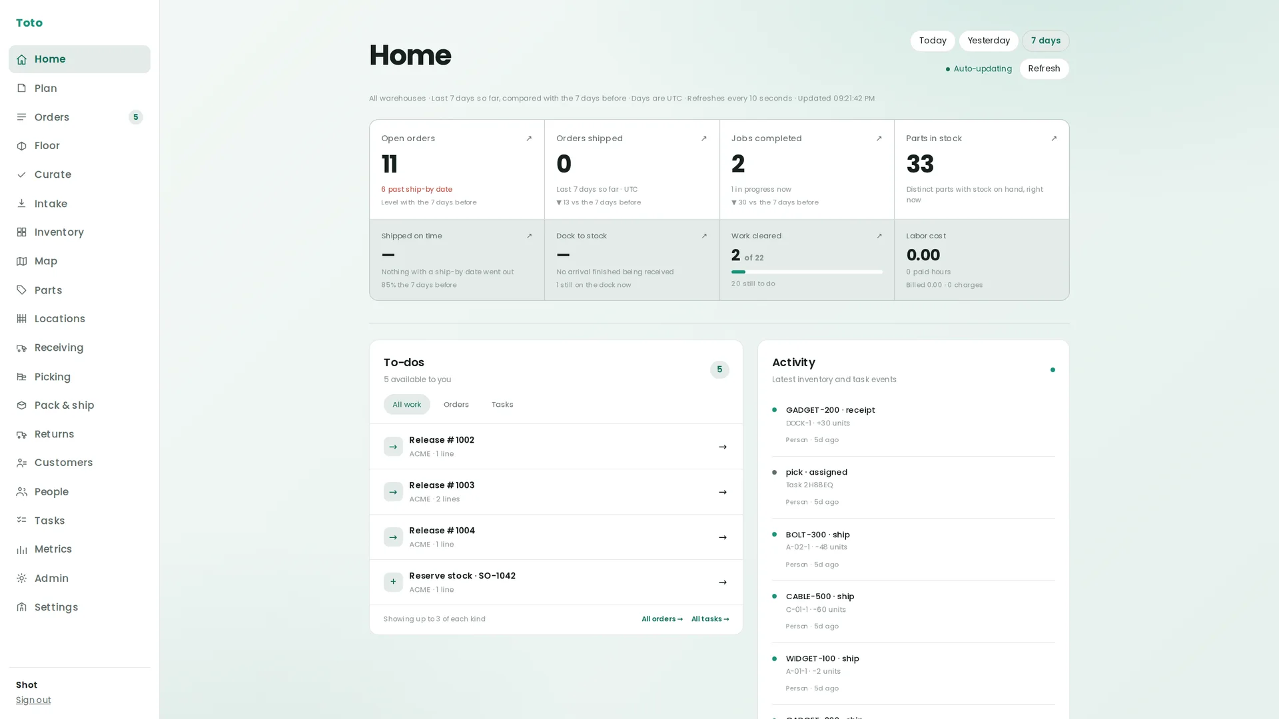Screen dimensions: 1279x719
Task: Open the arrow icon on Jobs completed card
Action: coord(879,138)
